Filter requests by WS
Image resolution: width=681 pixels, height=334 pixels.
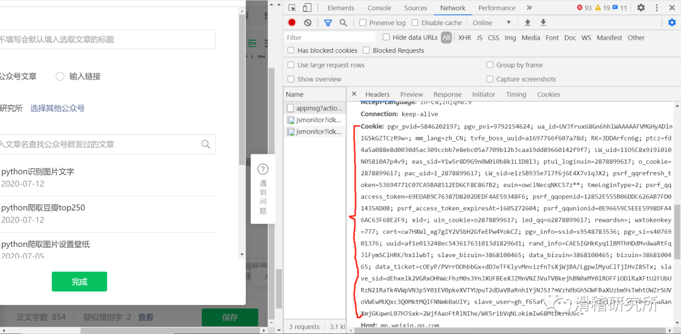586,38
